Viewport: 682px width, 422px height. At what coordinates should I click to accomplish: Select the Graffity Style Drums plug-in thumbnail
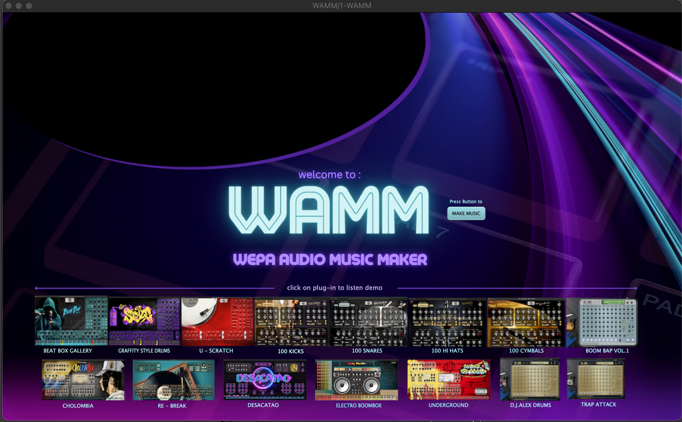pyautogui.click(x=144, y=321)
